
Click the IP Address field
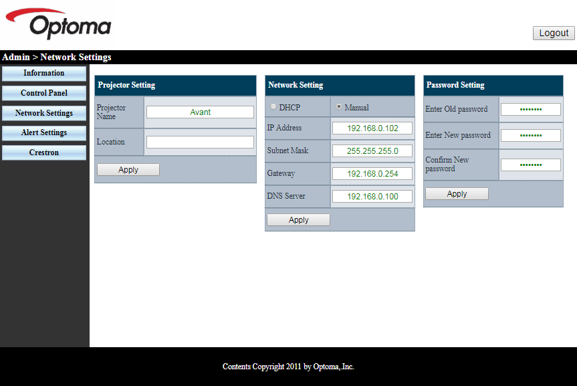[x=372, y=128]
